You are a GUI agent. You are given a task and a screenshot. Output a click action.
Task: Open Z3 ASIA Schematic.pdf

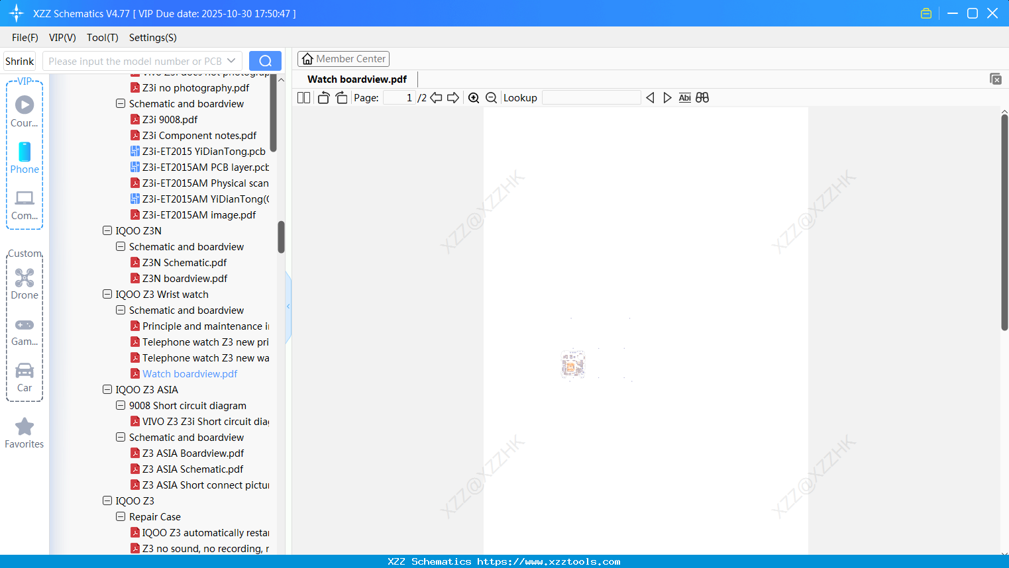[193, 469]
